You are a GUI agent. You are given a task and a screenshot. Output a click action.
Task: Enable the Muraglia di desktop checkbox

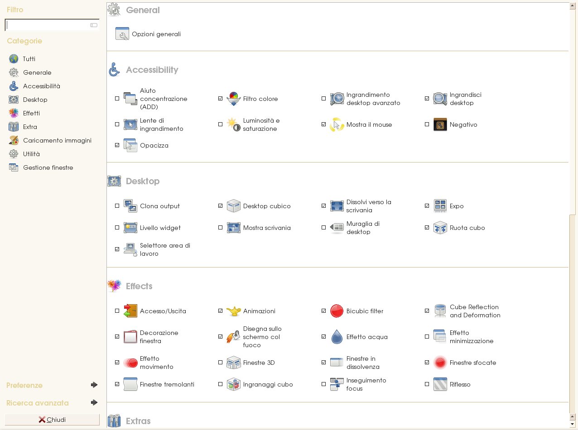point(324,228)
